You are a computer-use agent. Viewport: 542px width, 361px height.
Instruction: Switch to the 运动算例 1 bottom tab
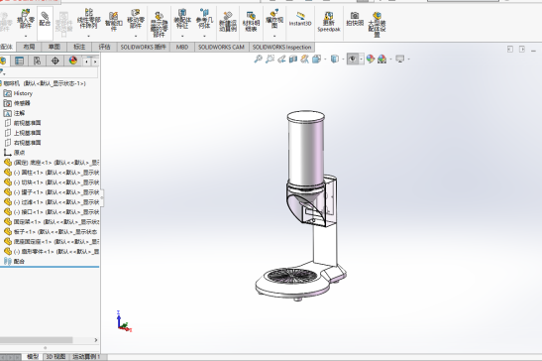point(87,357)
